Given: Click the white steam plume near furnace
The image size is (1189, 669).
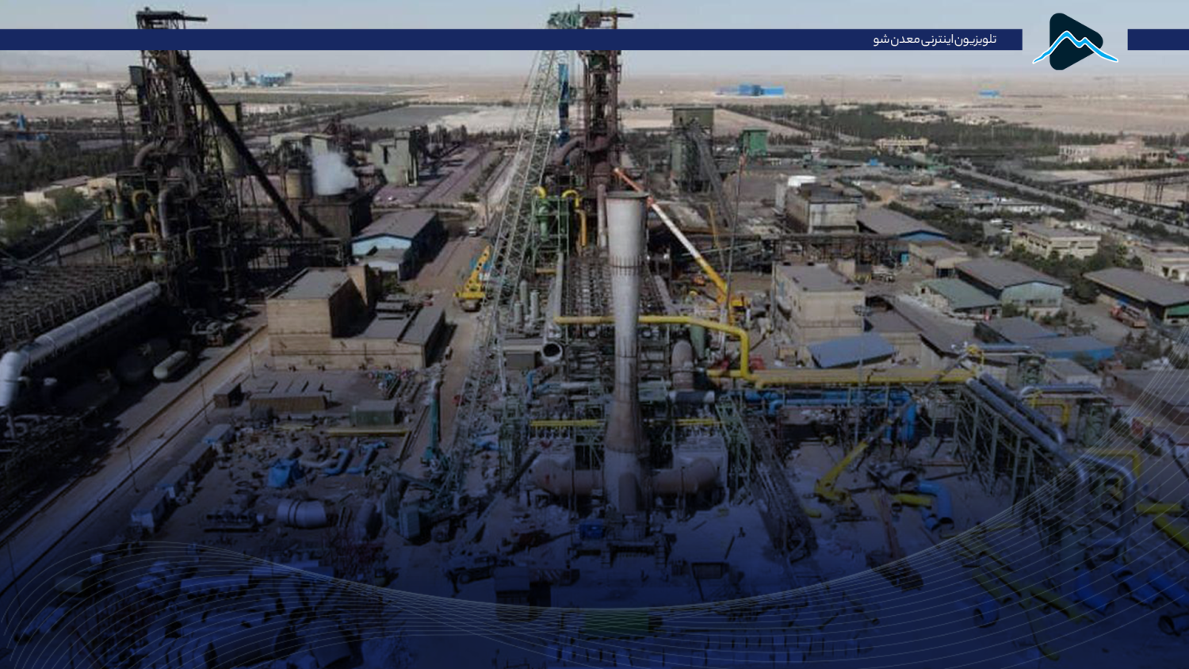Looking at the screenshot, I should click(x=333, y=173).
